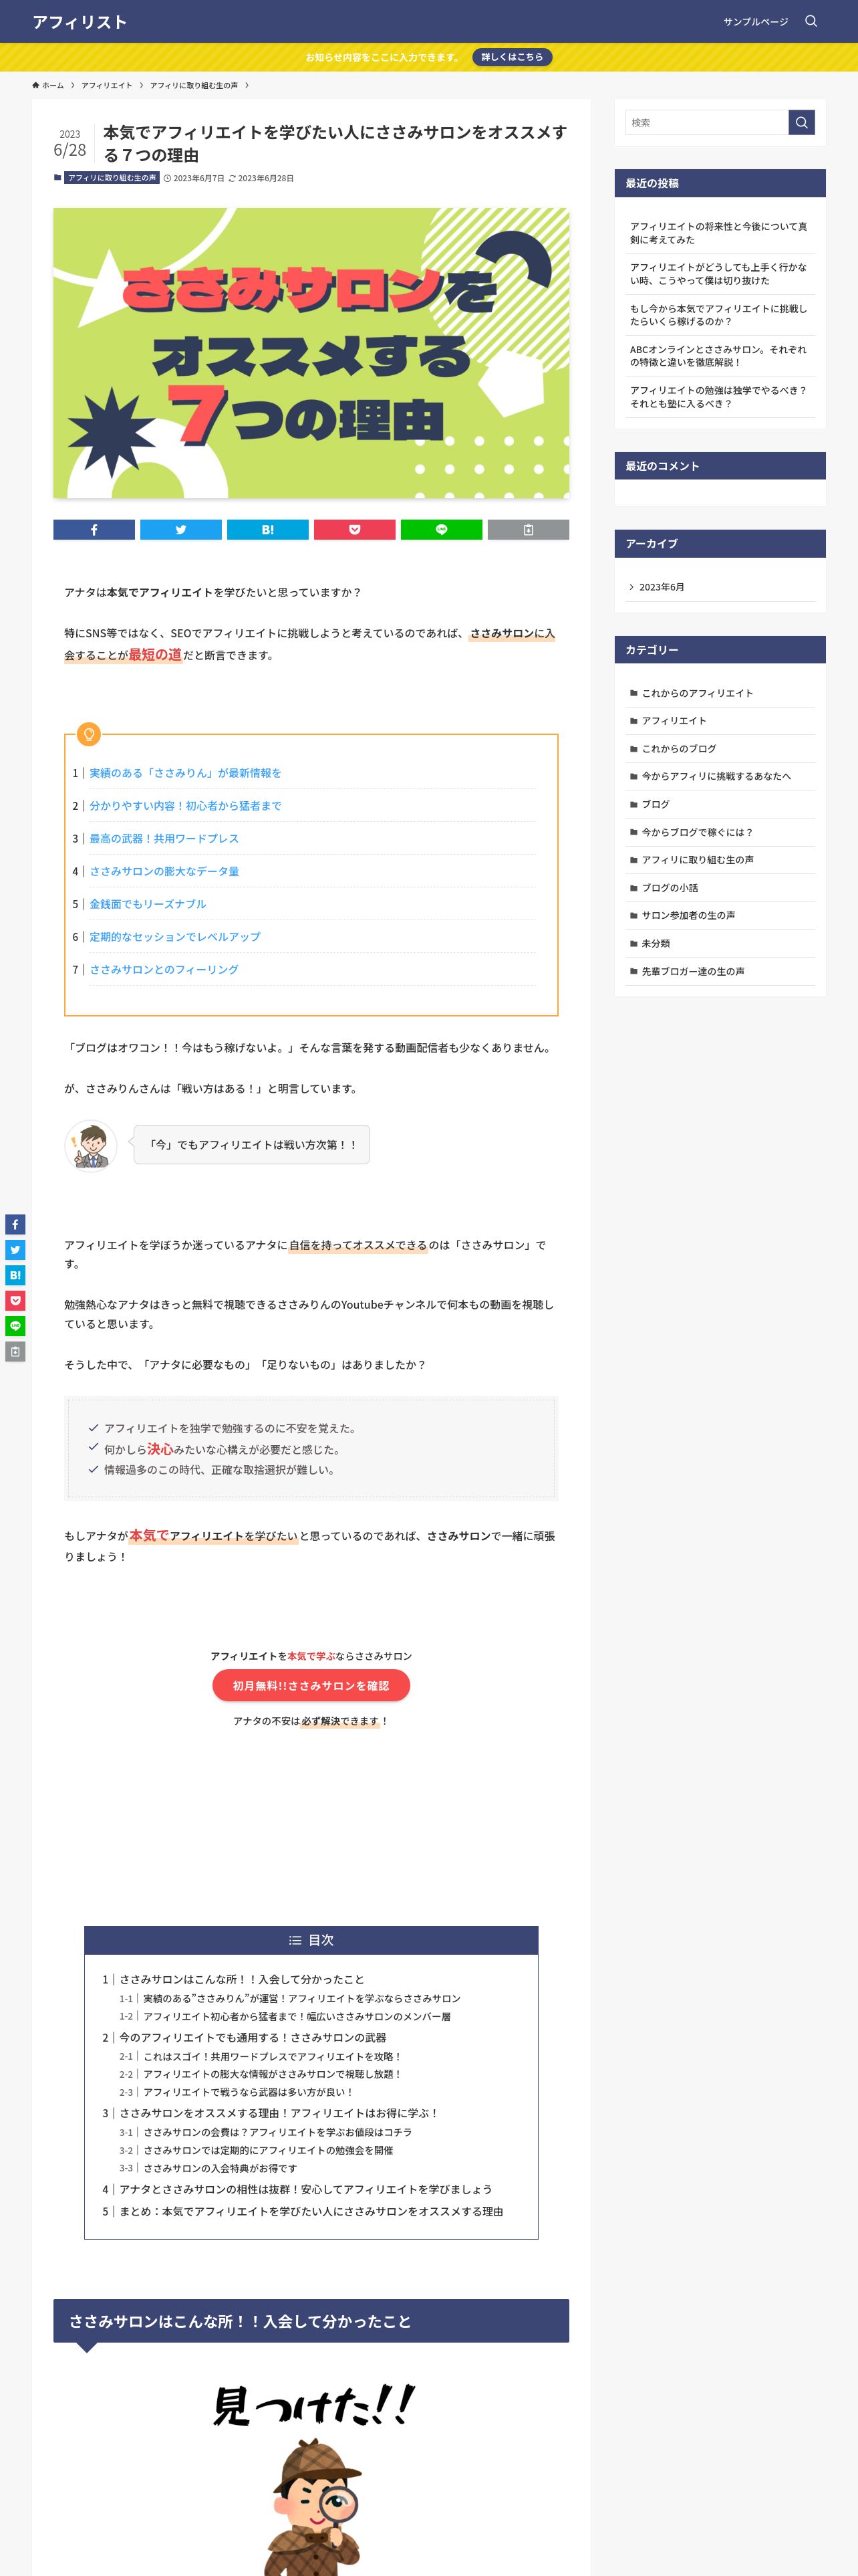Open サンプルページ in header menu
Image resolution: width=858 pixels, height=2576 pixels.
click(x=755, y=21)
